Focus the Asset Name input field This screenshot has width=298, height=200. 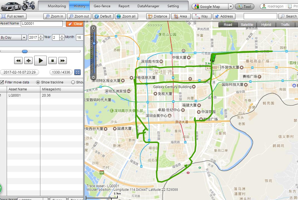pyautogui.click(x=42, y=24)
